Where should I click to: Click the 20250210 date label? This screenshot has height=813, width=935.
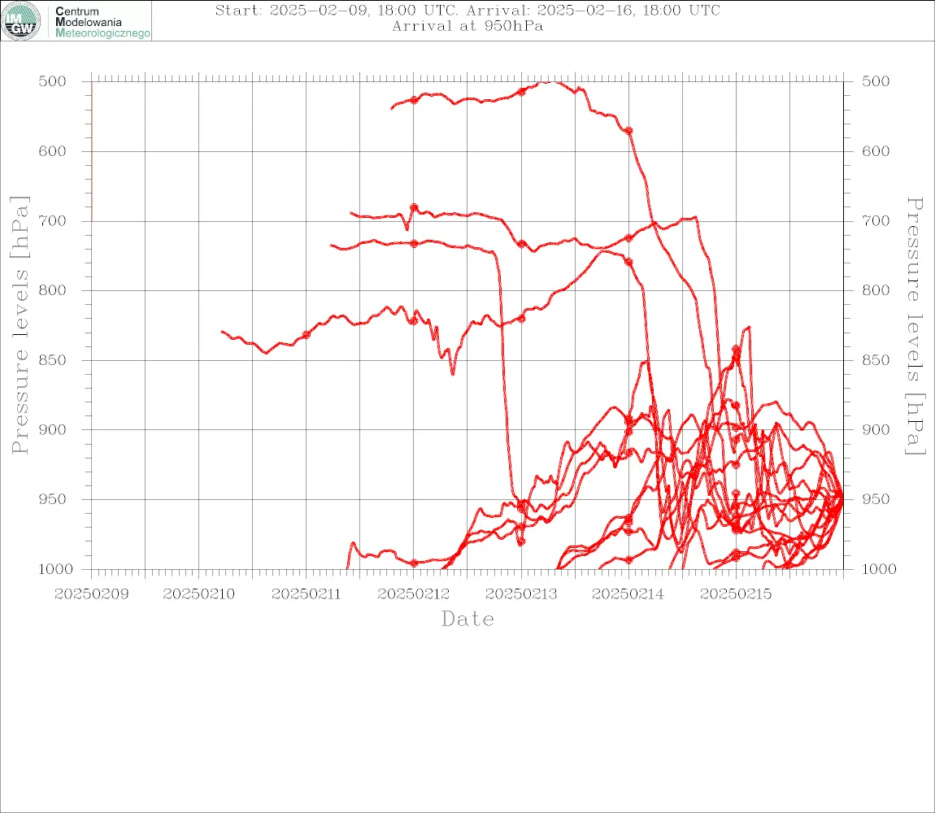pos(198,594)
